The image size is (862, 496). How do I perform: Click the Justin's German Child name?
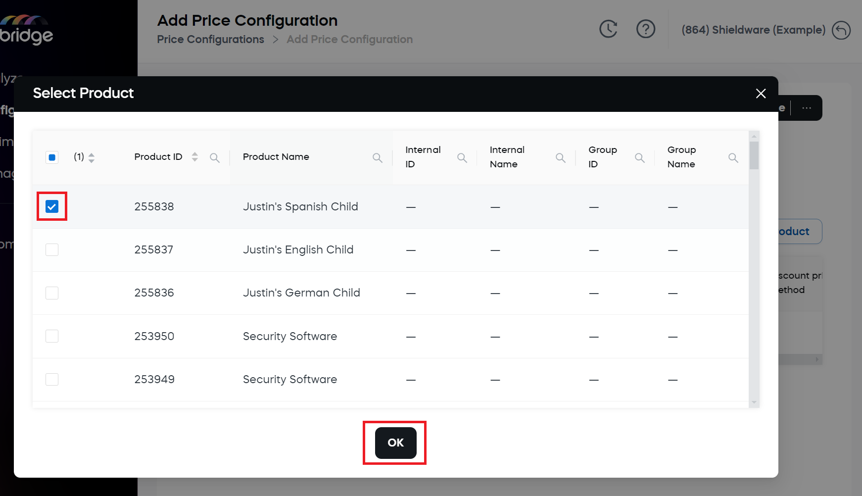tap(301, 293)
